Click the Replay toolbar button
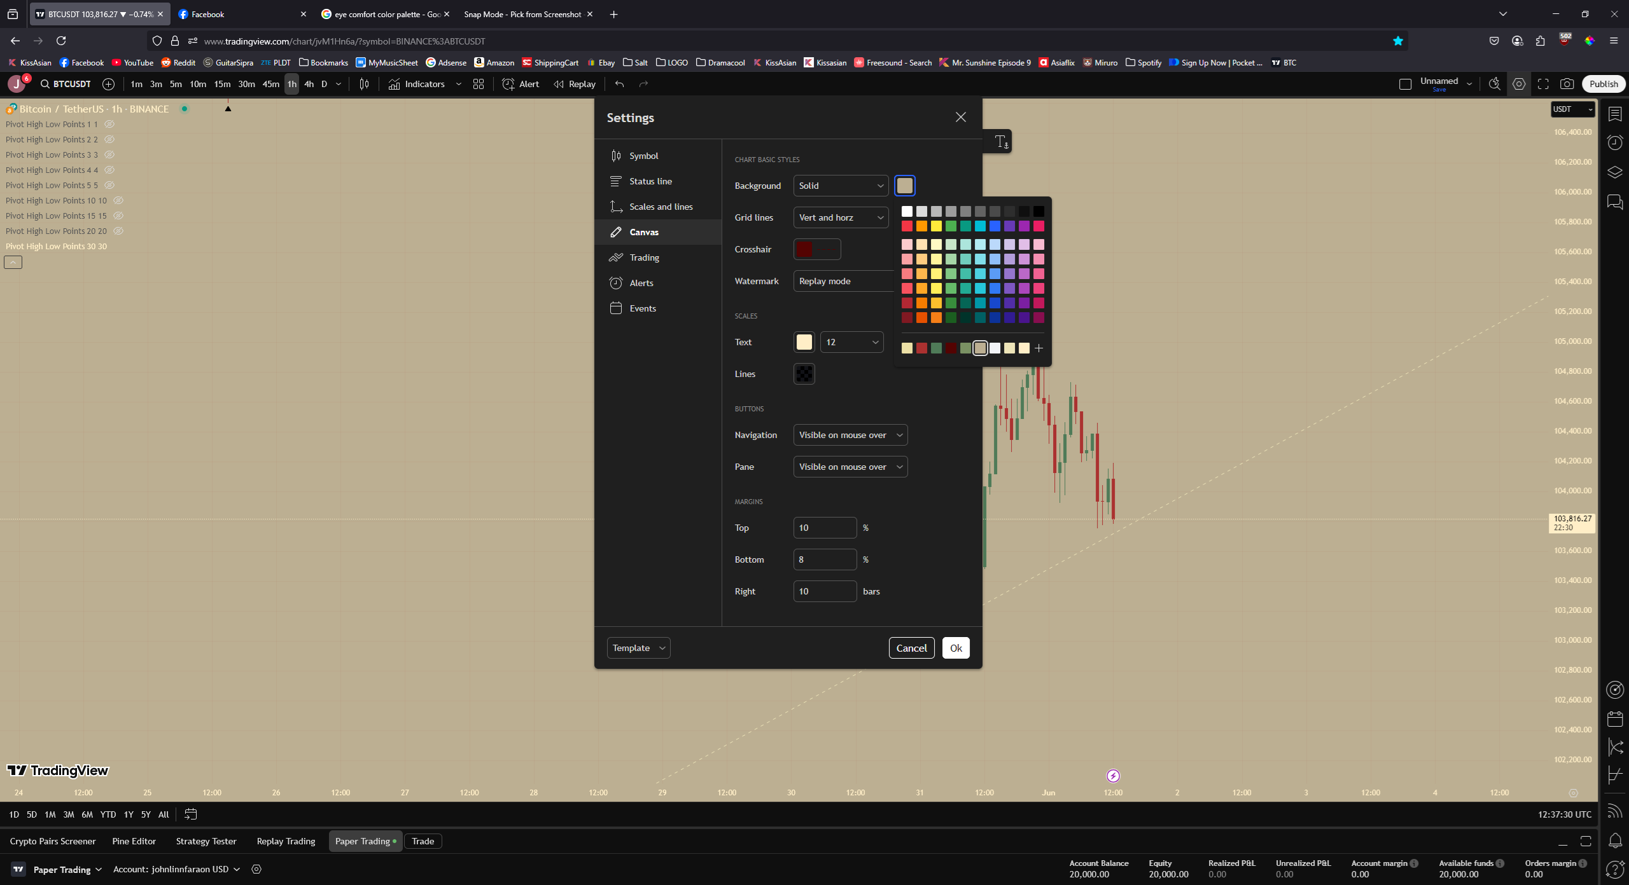The image size is (1629, 885). (575, 84)
